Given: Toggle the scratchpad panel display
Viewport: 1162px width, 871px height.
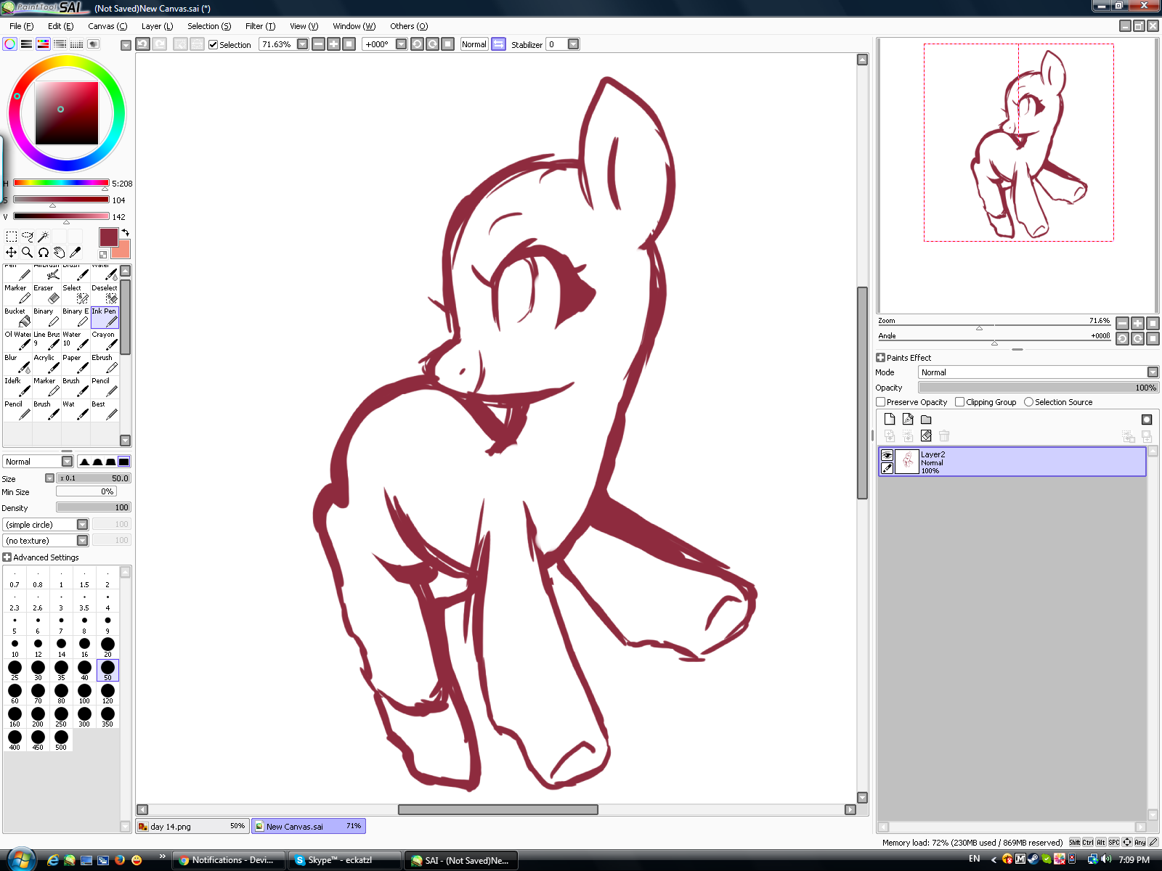Looking at the screenshot, I should [x=94, y=44].
